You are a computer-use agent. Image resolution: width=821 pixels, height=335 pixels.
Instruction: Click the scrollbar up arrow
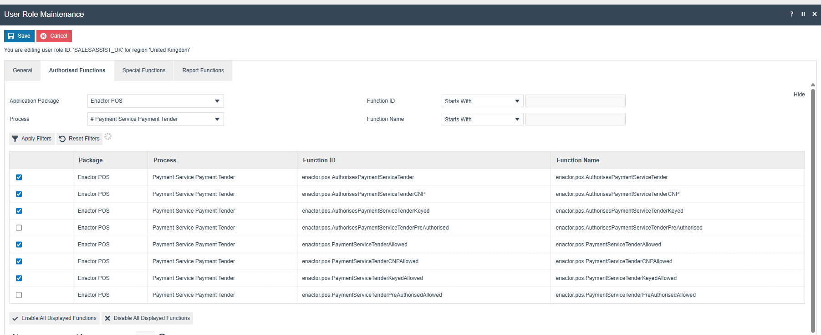click(813, 85)
